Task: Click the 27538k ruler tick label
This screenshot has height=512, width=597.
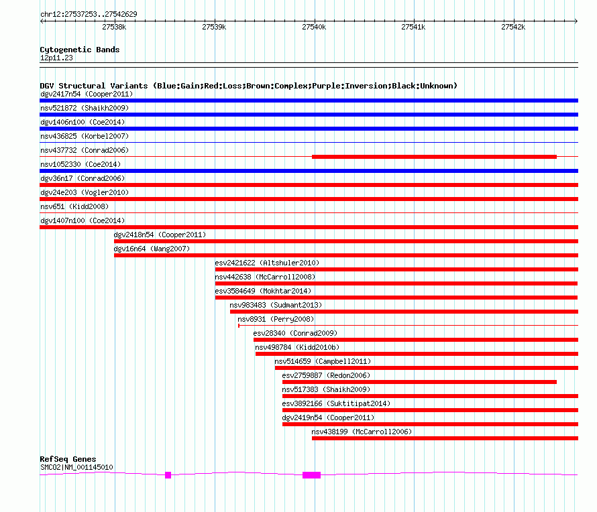Action: (x=114, y=27)
